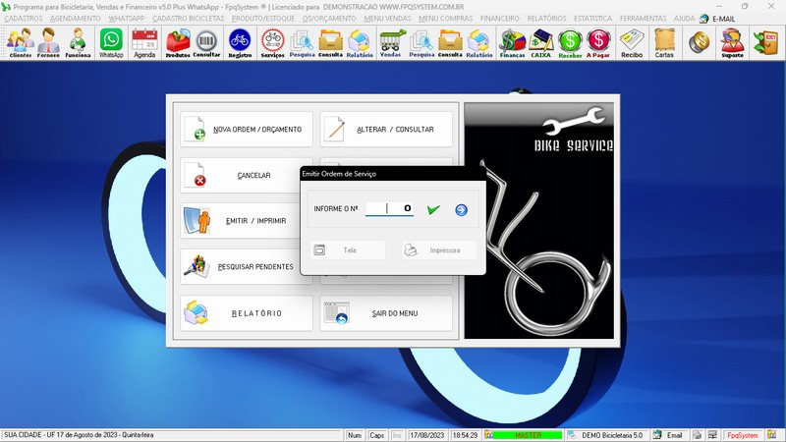The width and height of the screenshot is (786, 442).
Task: Click the blue arrow next to number field
Action: point(461,209)
